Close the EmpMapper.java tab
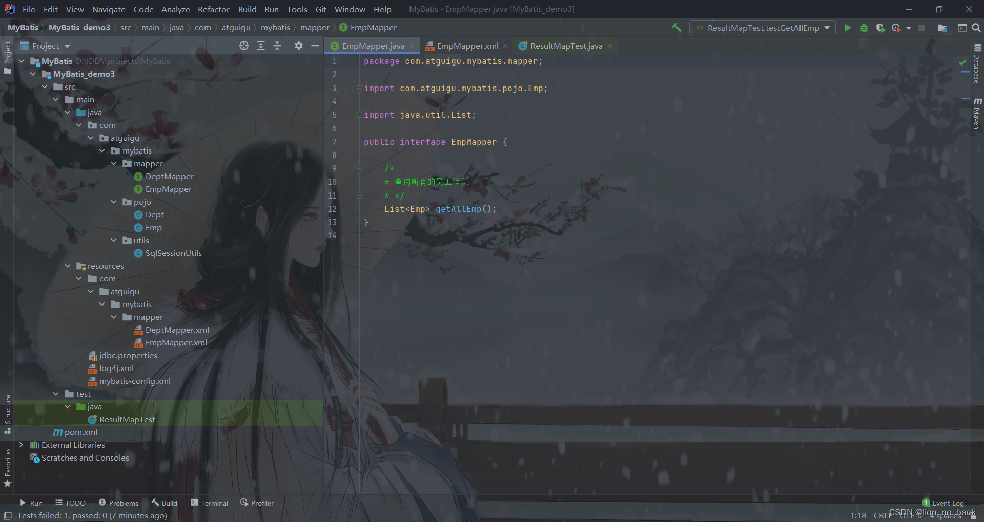Viewport: 984px width, 522px height. (x=412, y=46)
